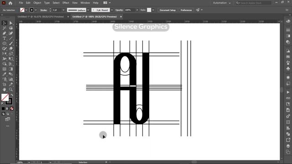
Task: Select the Hand tool
Action: click(5, 89)
